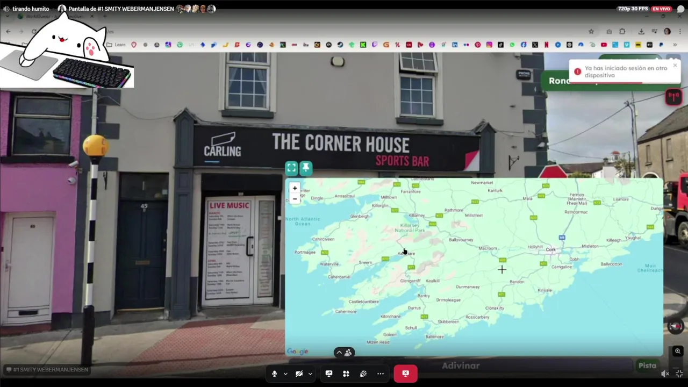
Task: Open the three-dot more options menu
Action: 381,374
